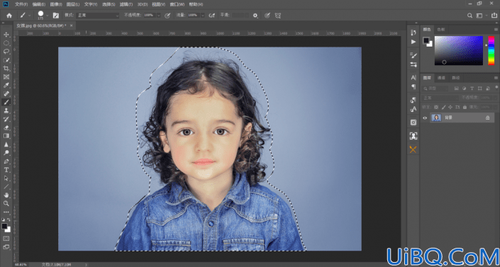The image size is (500, 267).
Task: Open the Filter menu
Action: pos(126,4)
